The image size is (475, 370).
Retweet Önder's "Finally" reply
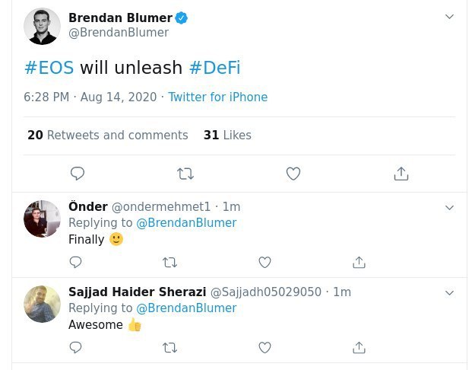[170, 262]
